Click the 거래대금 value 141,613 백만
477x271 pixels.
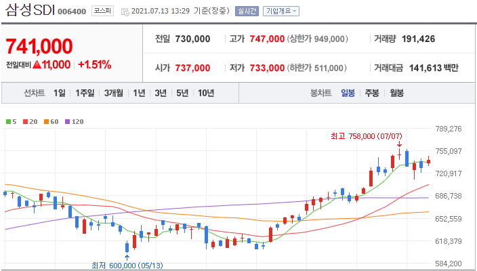coord(434,68)
